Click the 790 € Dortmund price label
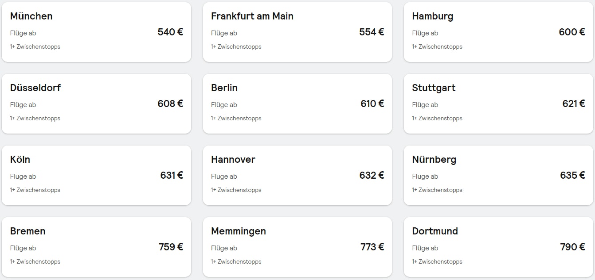This screenshot has width=595, height=280. [x=572, y=247]
